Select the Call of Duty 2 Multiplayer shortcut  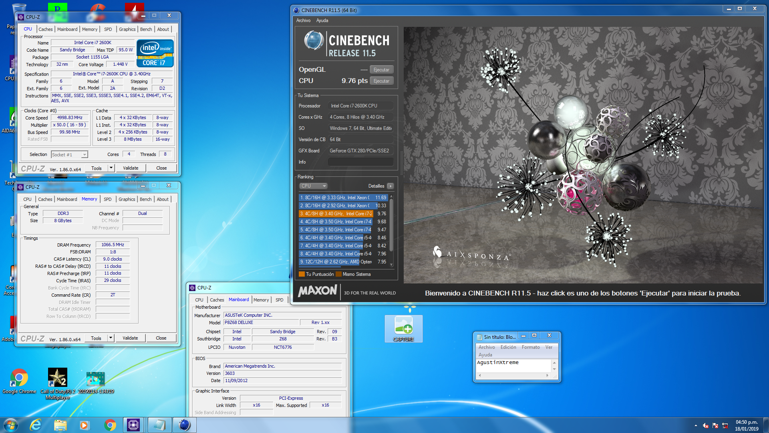[58, 384]
